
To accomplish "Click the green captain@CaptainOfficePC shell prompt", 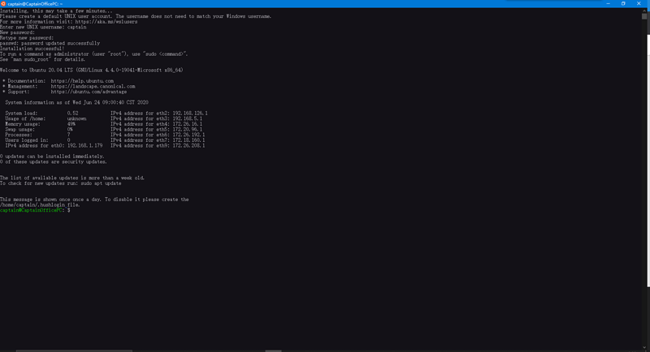I will (31, 210).
